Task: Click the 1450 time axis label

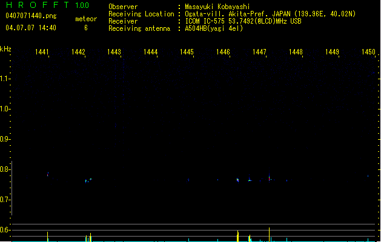Action: [368, 51]
